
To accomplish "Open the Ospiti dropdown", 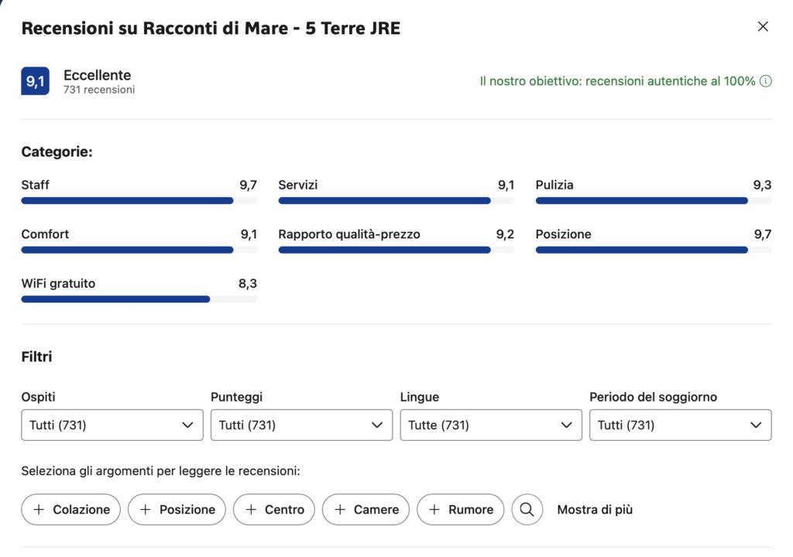I will coord(112,425).
